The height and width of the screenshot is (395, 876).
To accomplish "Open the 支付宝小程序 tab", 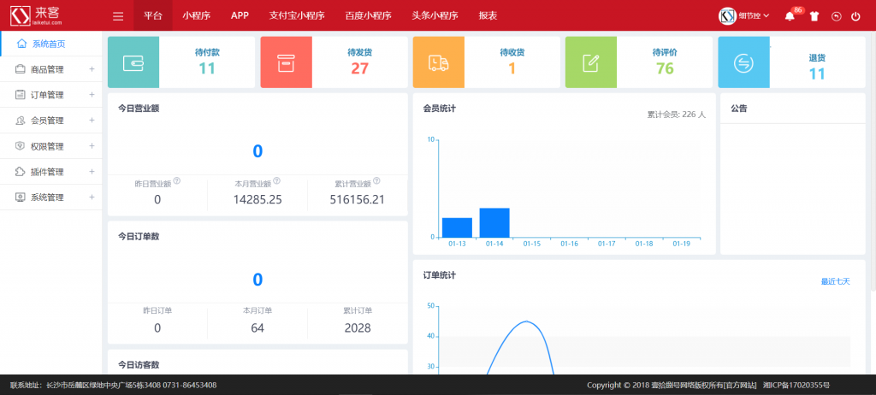I will 297,15.
